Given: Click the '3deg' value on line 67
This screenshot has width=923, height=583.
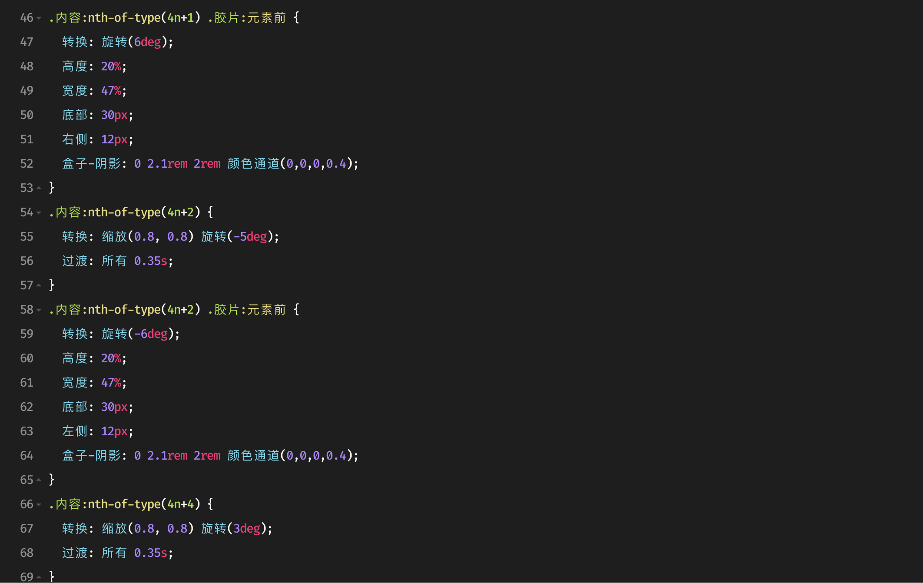Looking at the screenshot, I should pyautogui.click(x=247, y=529).
